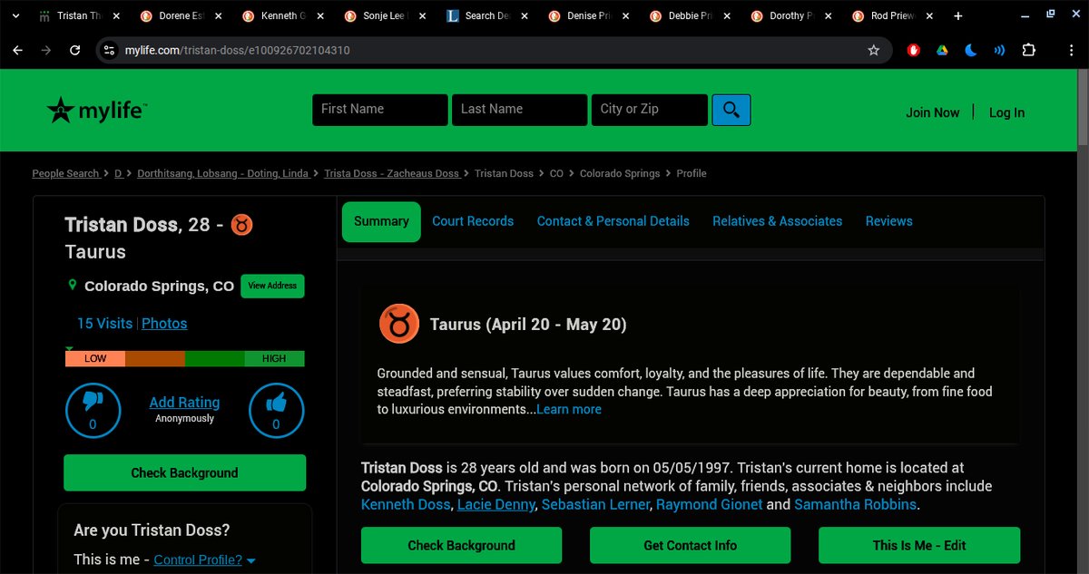Click the browser address bar URL

(x=237, y=51)
